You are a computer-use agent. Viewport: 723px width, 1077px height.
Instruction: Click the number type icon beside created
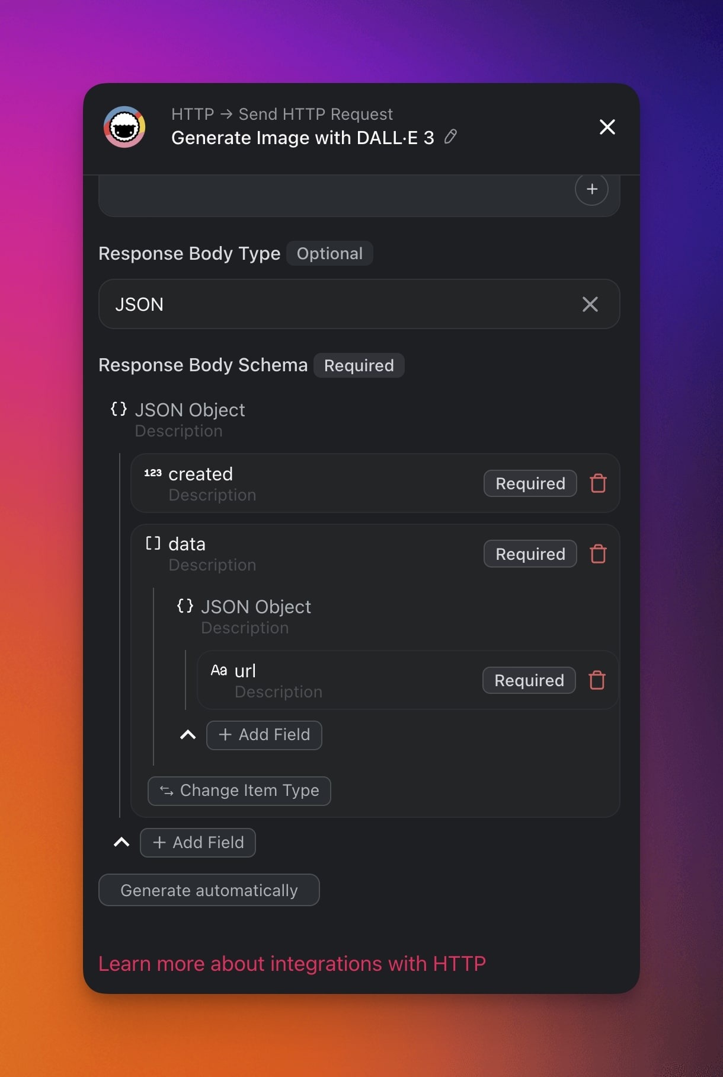click(153, 473)
